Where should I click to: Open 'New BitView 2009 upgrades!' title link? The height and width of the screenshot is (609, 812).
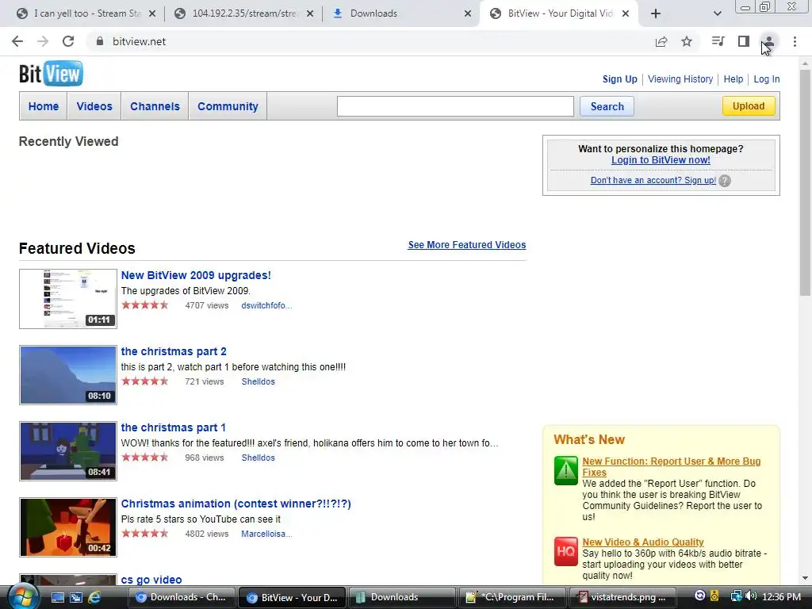click(x=196, y=275)
